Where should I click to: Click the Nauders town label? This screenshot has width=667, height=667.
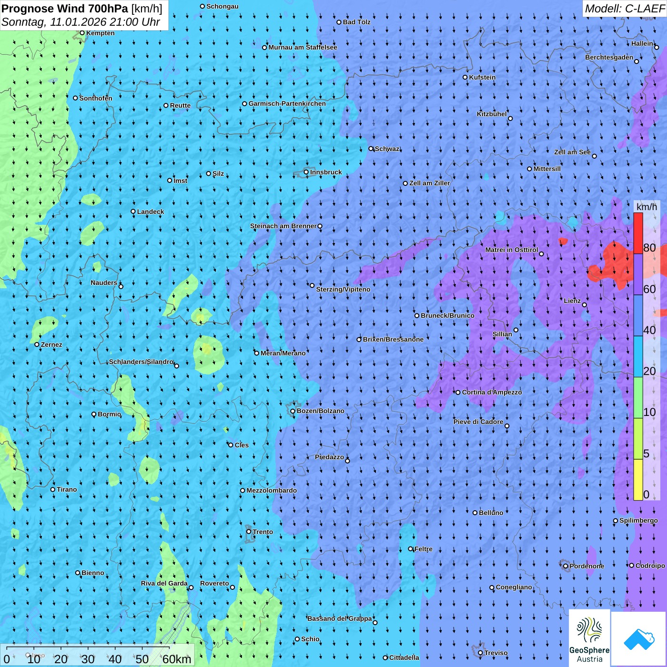[x=104, y=283]
